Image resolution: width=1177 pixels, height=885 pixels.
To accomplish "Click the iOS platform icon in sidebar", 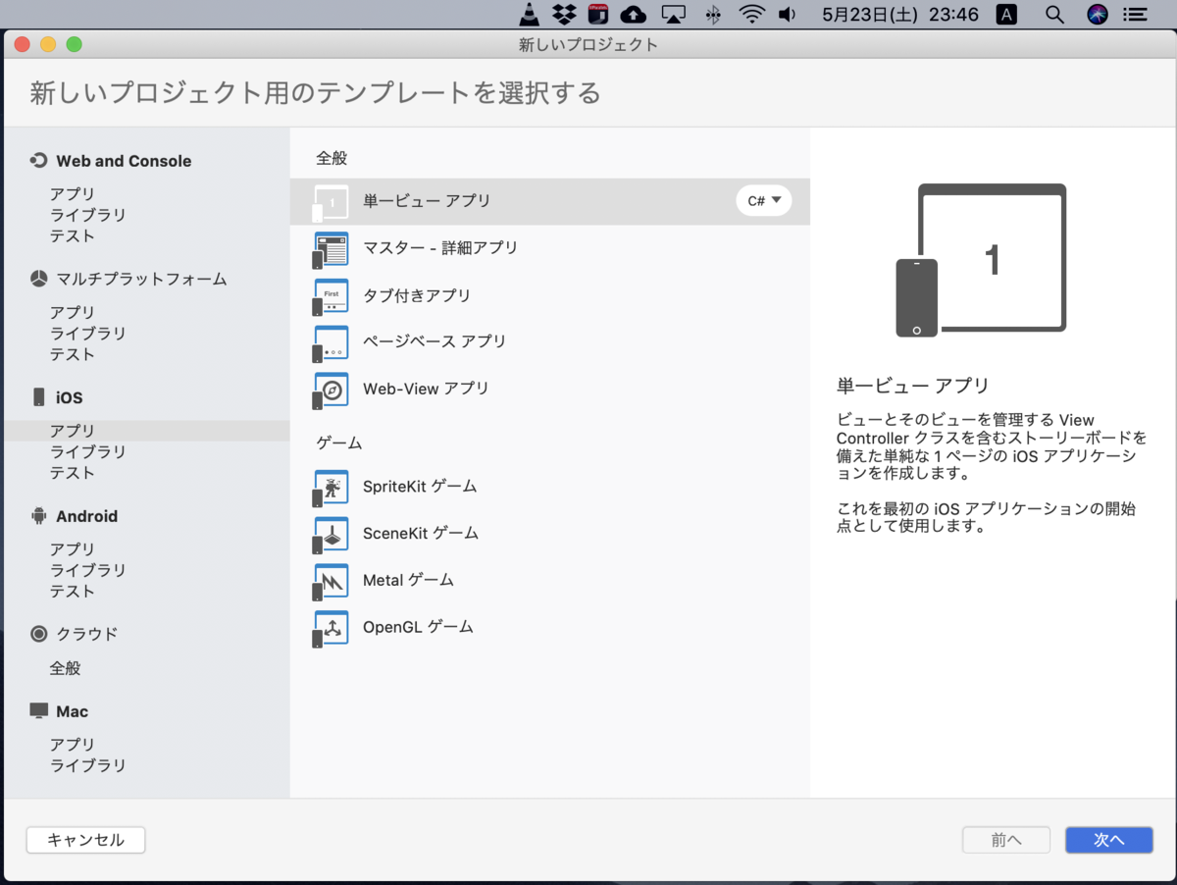I will [x=37, y=396].
